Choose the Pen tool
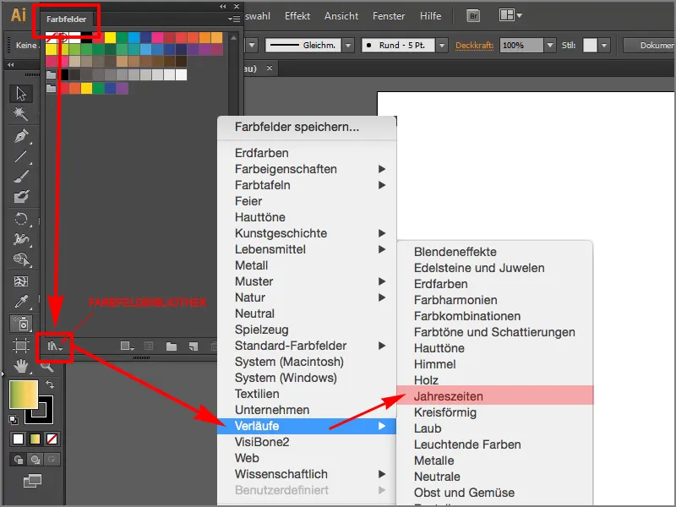This screenshot has width=676, height=507. 20,138
